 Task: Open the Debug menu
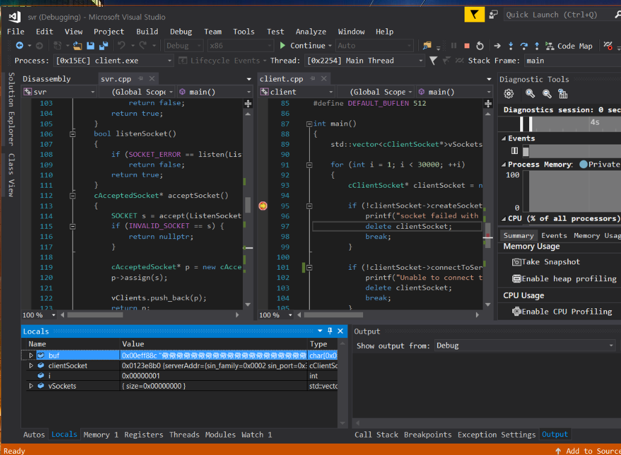tap(181, 31)
